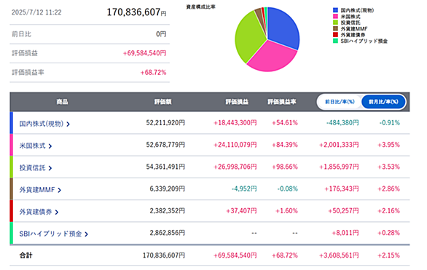Click the pink 米国株式 legend swatch
Image resolution: width=427 pixels, height=270 pixels.
[x=335, y=16]
